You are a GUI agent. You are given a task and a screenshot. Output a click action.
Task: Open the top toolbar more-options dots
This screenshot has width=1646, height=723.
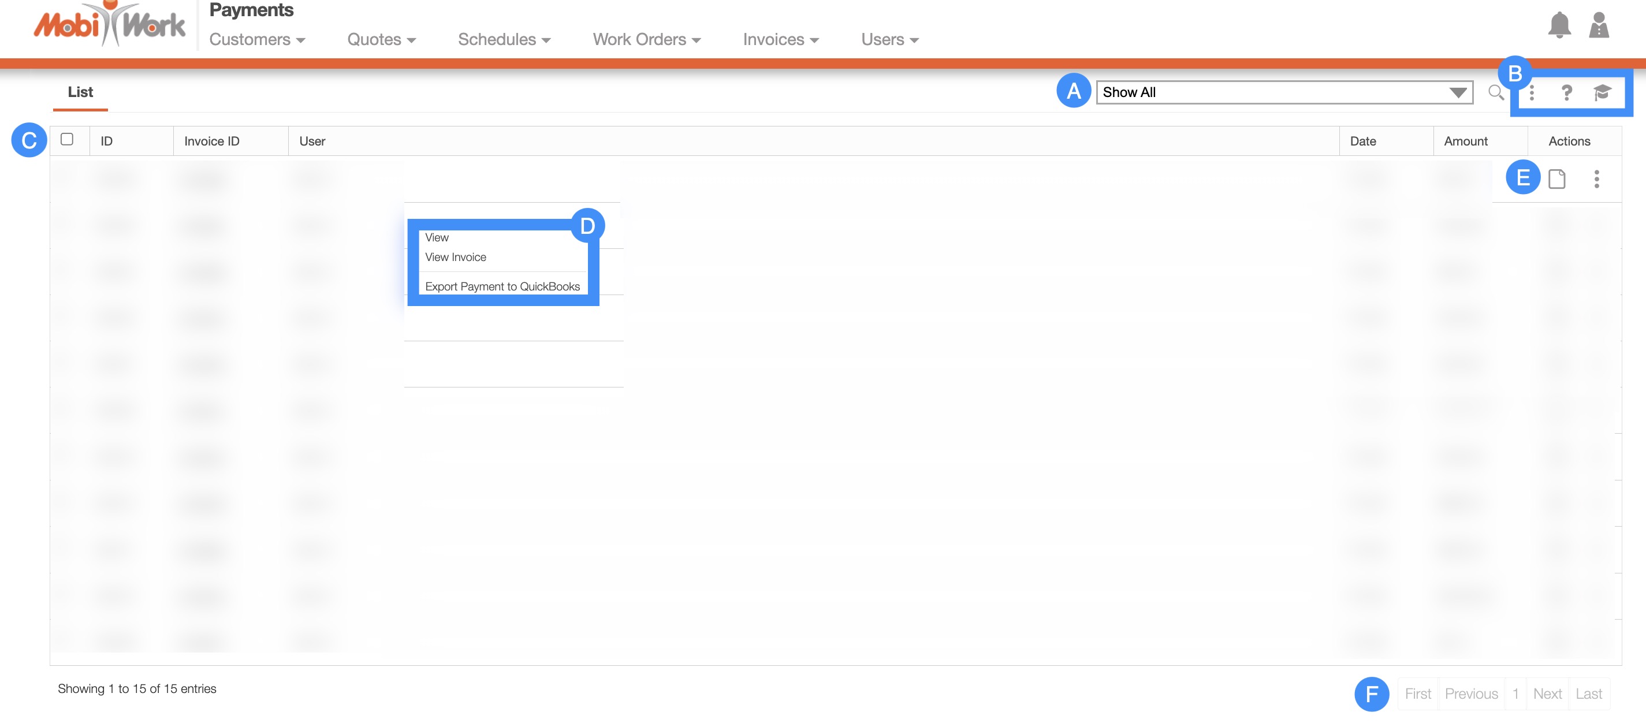coord(1532,93)
